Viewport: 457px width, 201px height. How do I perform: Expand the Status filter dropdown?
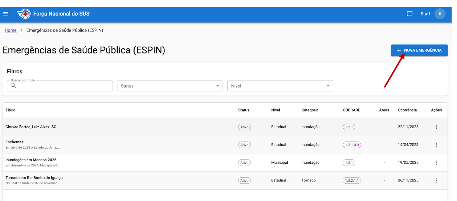pos(170,86)
